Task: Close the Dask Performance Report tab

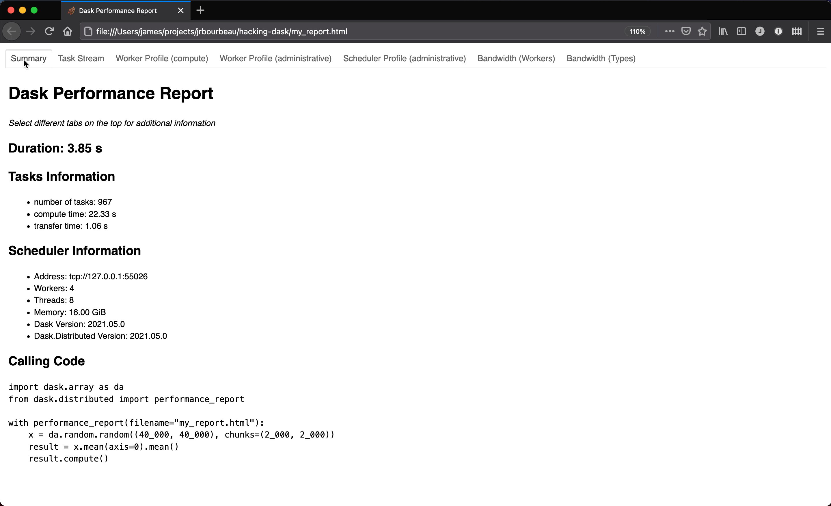Action: point(181,10)
